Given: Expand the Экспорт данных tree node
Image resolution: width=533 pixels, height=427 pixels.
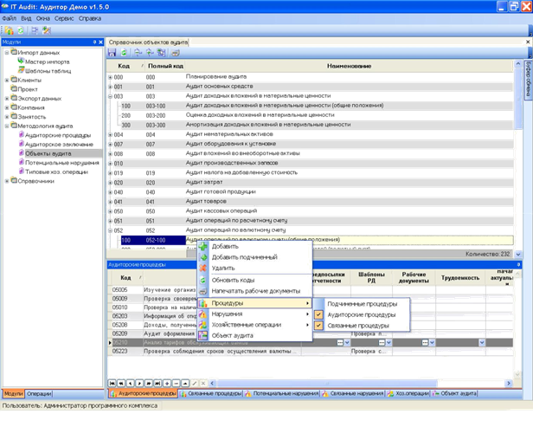Looking at the screenshot, I should tap(6, 99).
